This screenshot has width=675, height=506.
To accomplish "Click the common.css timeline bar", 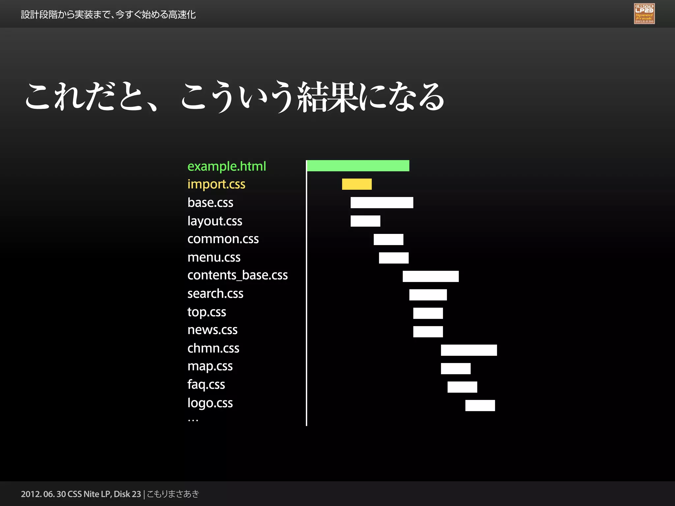I will coord(389,239).
